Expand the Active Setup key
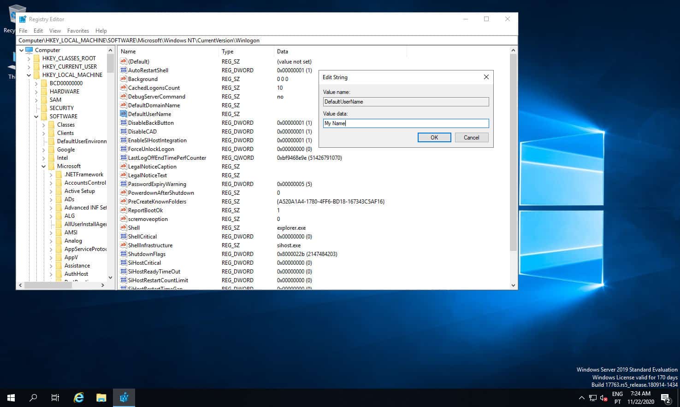Viewport: 680px width, 407px height. [x=51, y=191]
